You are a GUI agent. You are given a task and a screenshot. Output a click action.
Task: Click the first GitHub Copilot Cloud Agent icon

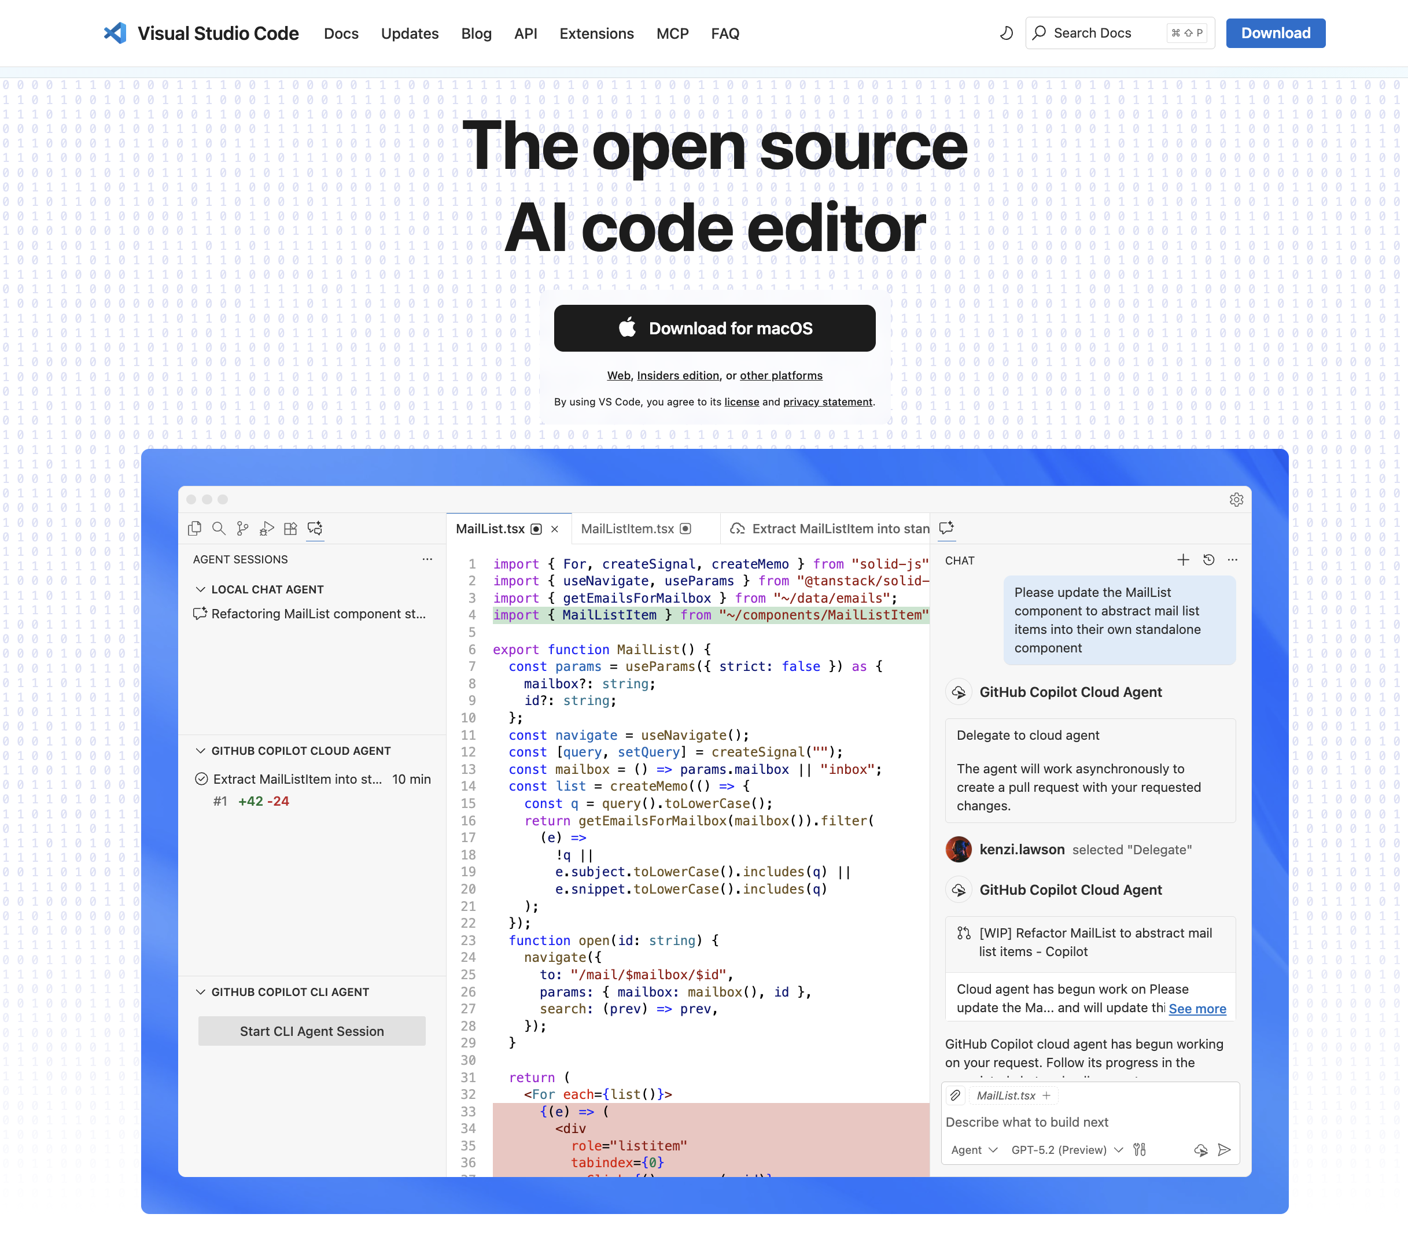coord(959,692)
